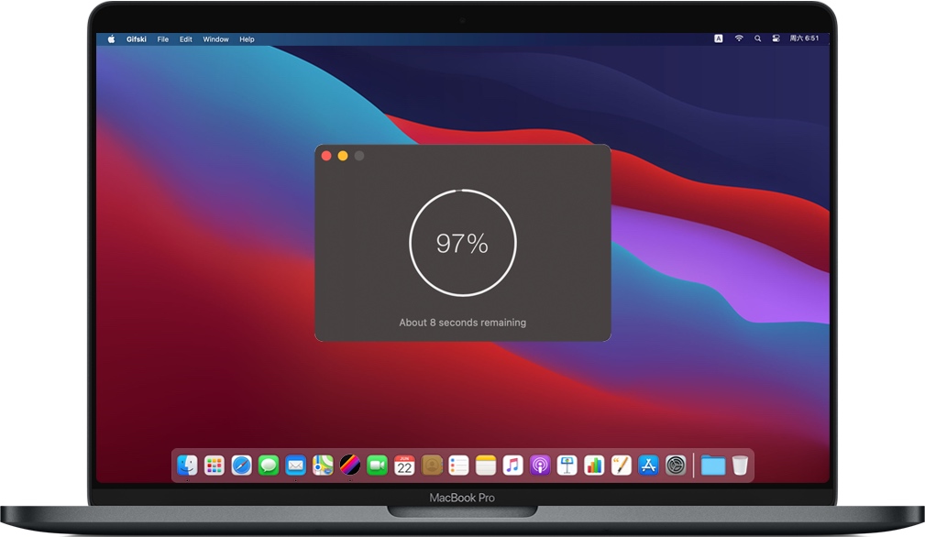Open the App Store in Dock
The height and width of the screenshot is (537, 925).
(x=649, y=466)
